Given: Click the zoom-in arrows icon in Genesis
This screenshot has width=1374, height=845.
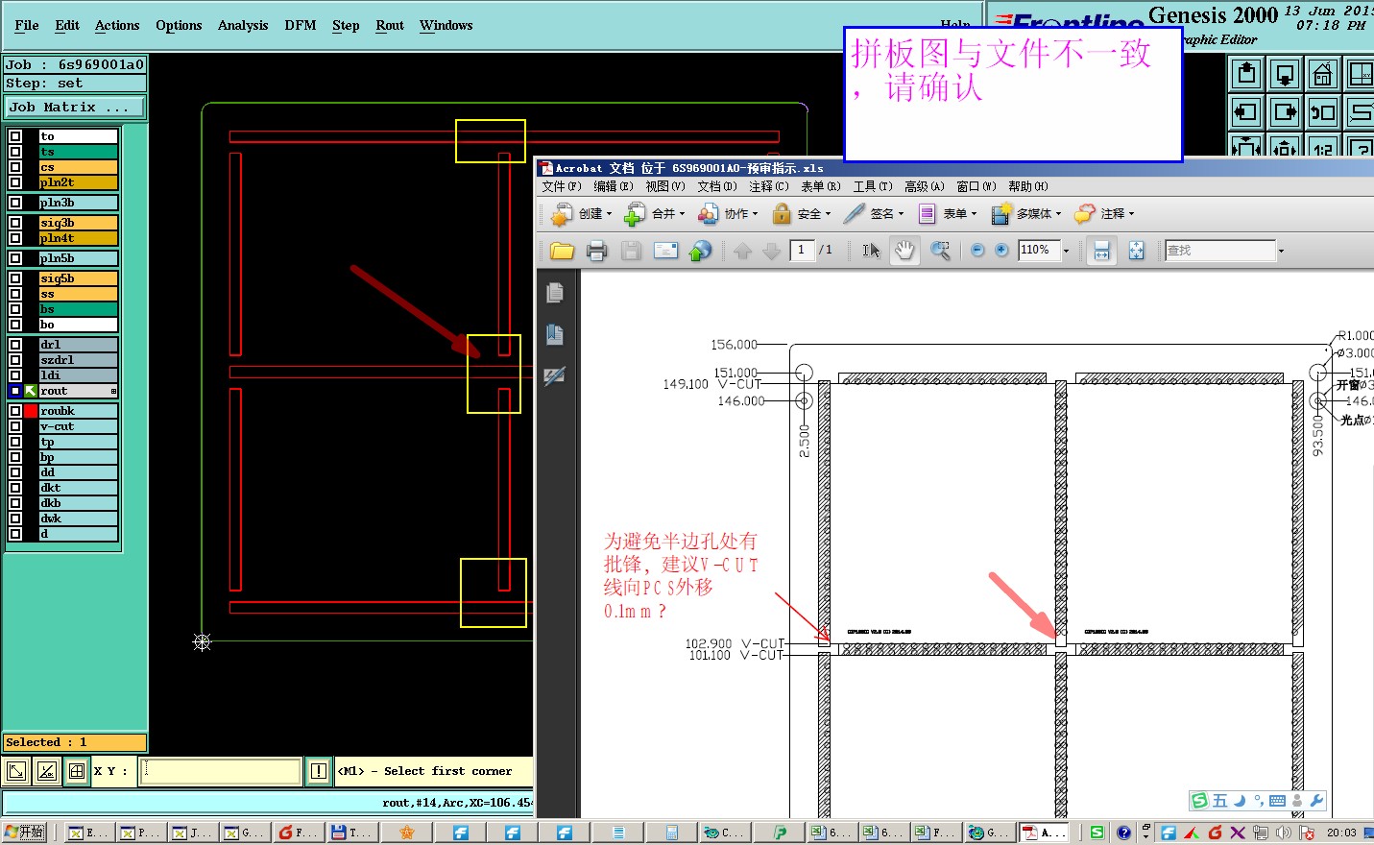Looking at the screenshot, I should pos(1246,147).
